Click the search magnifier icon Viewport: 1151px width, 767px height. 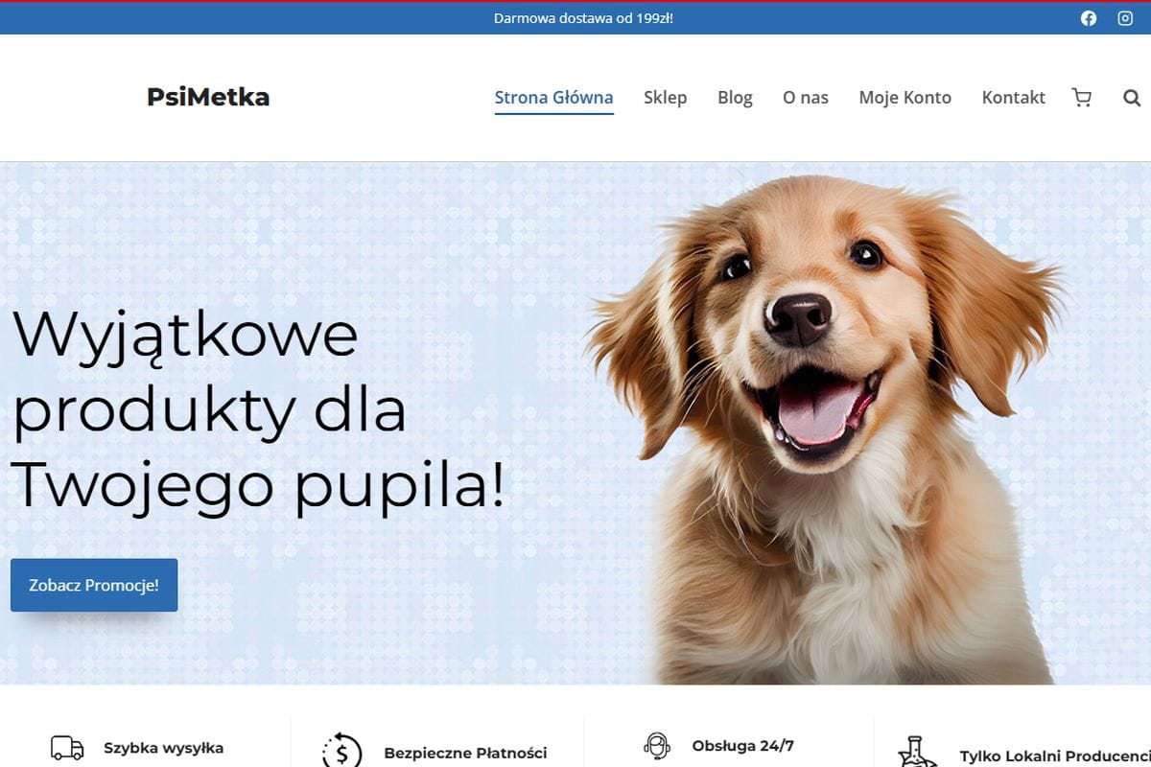pyautogui.click(x=1132, y=98)
